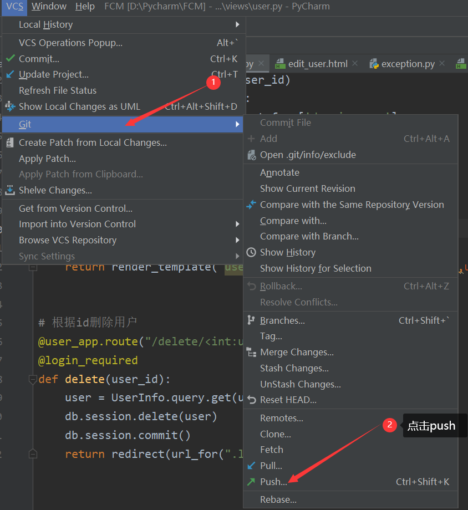This screenshot has width=468, height=510.
Task: Click the blue Pull arrow icon
Action: pos(251,466)
